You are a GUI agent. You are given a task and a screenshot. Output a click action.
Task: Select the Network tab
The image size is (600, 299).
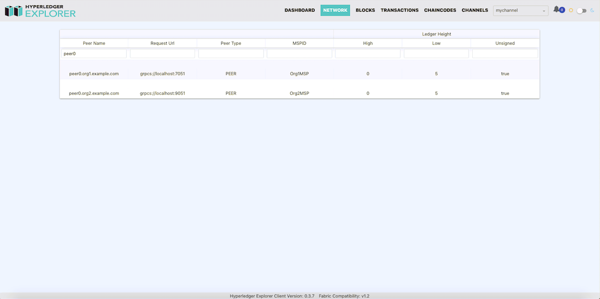pos(335,10)
